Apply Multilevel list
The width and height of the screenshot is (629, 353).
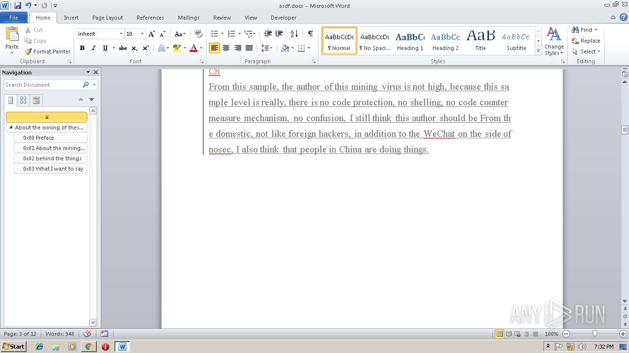pyautogui.click(x=249, y=34)
